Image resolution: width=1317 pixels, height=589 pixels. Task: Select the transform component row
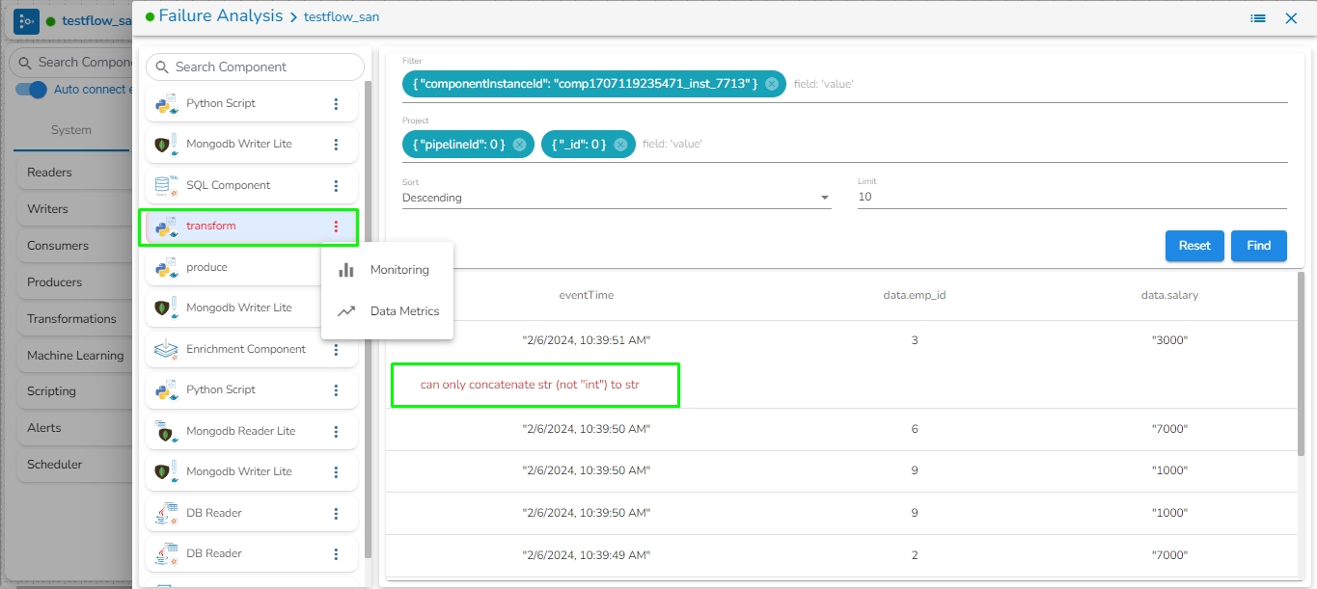pos(252,227)
